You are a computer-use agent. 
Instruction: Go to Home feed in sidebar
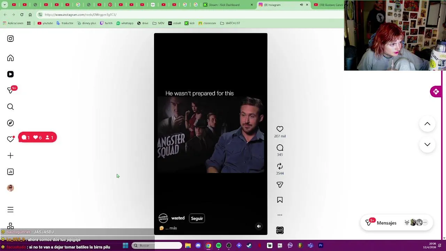click(10, 58)
